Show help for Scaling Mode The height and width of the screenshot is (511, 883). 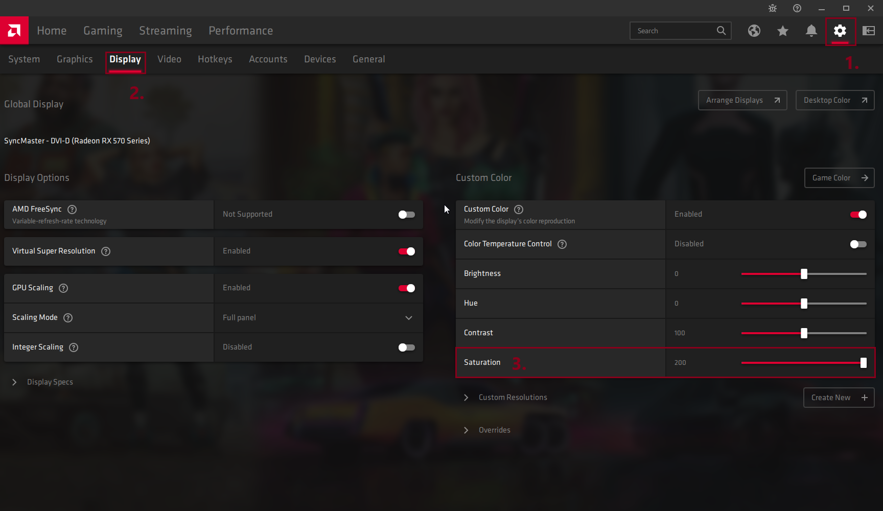pos(68,317)
